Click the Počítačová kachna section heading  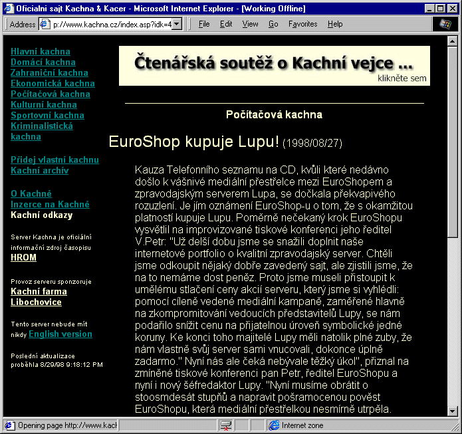point(274,114)
